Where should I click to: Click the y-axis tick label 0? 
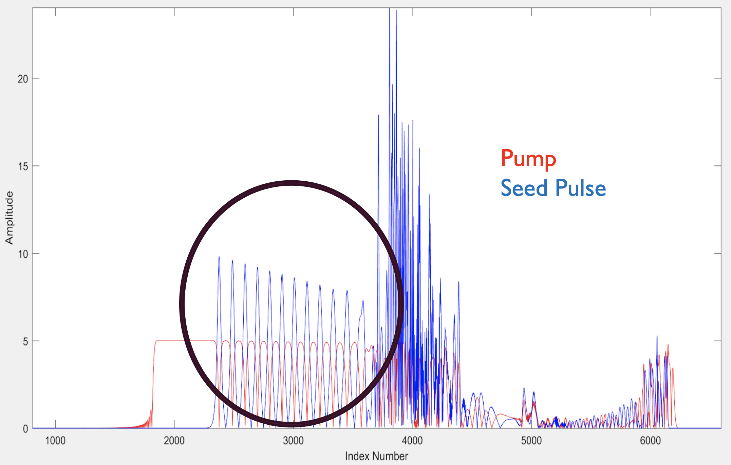[x=25, y=429]
